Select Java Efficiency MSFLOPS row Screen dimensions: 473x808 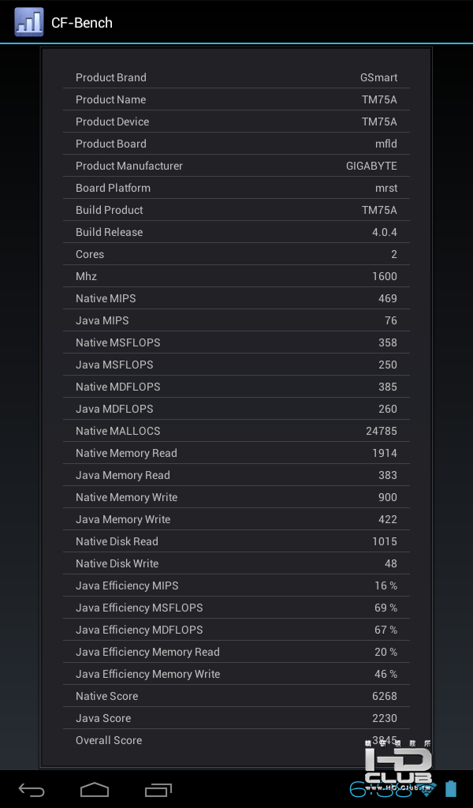coord(236,608)
